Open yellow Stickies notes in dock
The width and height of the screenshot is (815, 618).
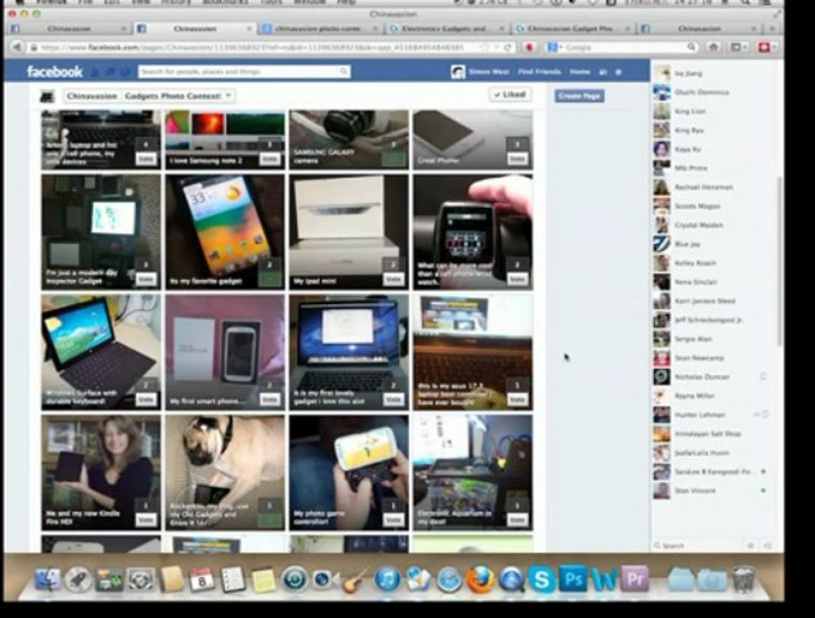click(x=263, y=579)
